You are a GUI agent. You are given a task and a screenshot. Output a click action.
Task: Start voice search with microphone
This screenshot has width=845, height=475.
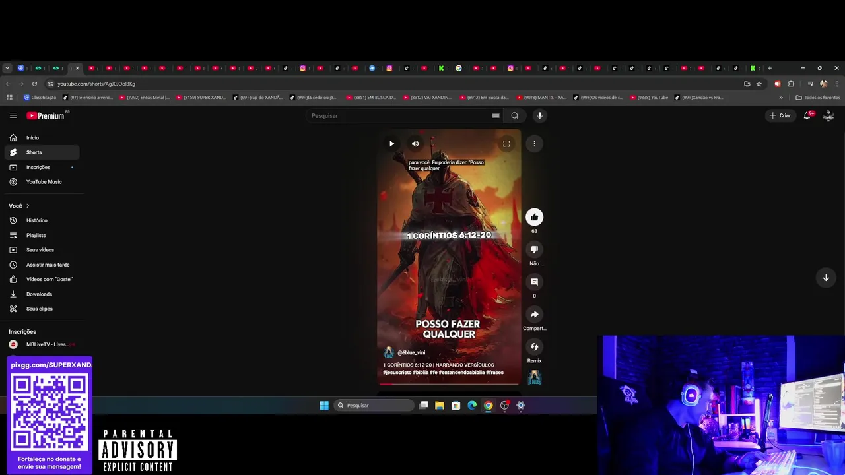pyautogui.click(x=539, y=115)
